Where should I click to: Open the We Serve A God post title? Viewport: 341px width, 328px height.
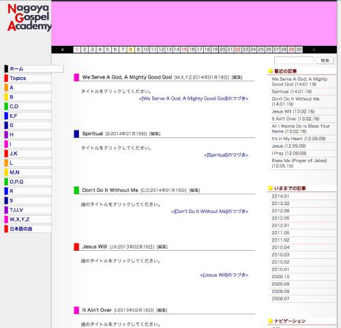[x=127, y=77]
